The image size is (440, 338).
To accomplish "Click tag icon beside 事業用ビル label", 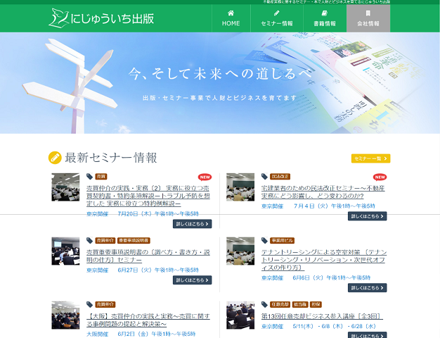I will 264,240.
